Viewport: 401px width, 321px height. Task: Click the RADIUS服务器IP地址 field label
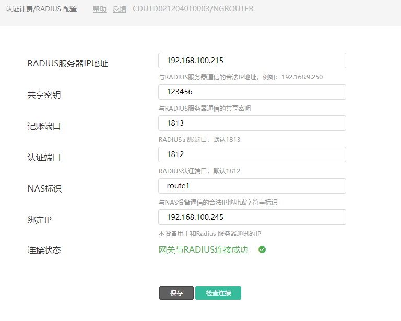67,63
